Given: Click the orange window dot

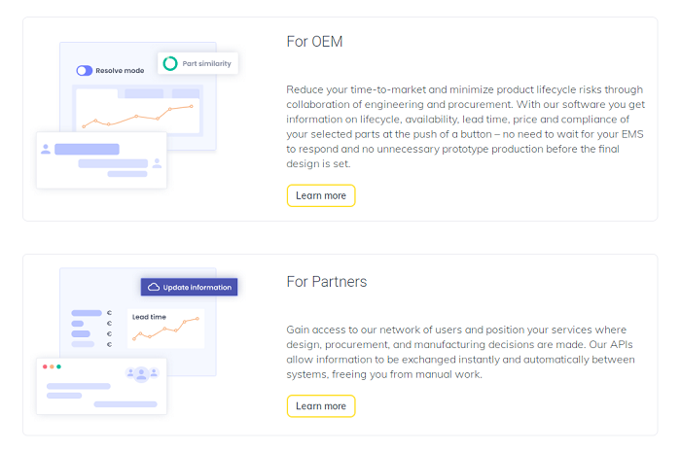Looking at the screenshot, I should click(x=52, y=367).
